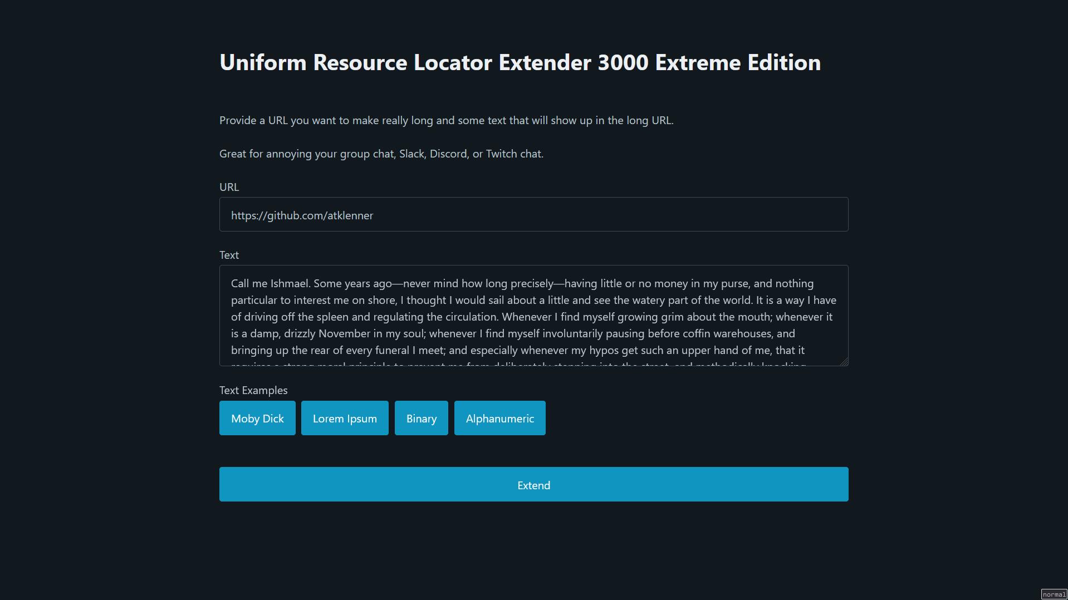Load the Moby Dick text example
The height and width of the screenshot is (600, 1068).
click(x=257, y=418)
